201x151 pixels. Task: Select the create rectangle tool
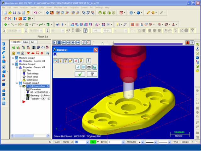pos(27,24)
